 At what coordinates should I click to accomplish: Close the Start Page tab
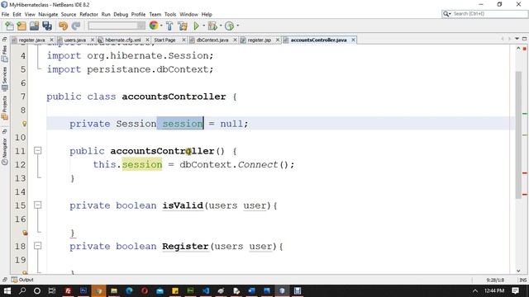click(x=183, y=40)
